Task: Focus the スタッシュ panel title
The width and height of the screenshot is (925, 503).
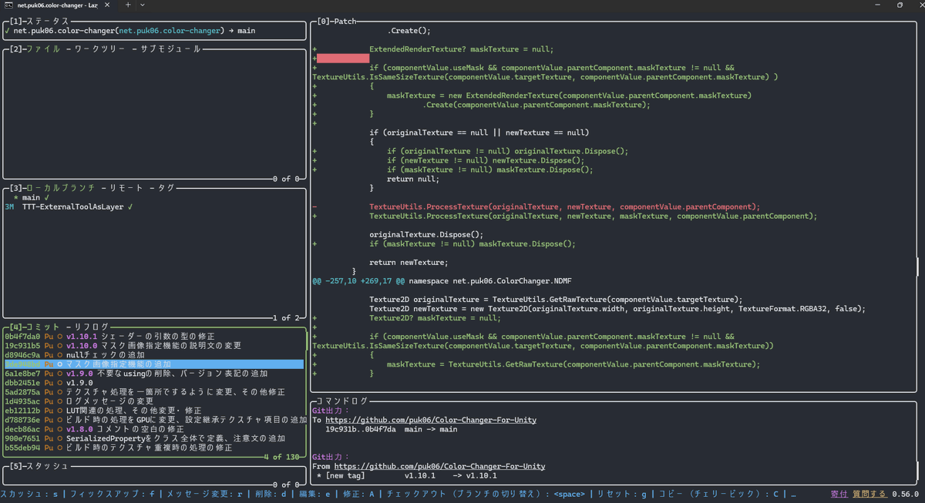Action: click(x=48, y=466)
